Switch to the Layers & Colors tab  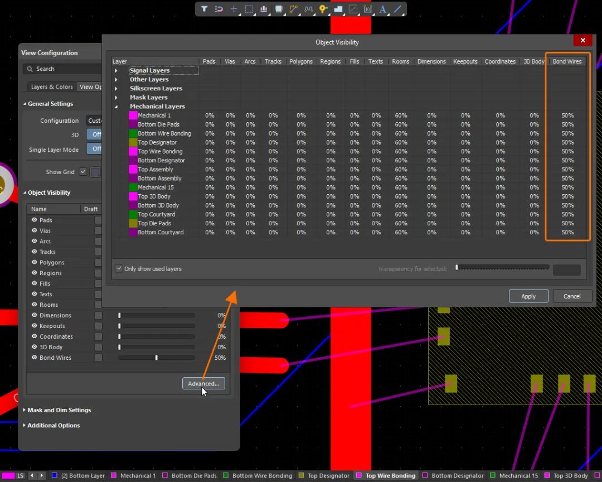click(52, 87)
